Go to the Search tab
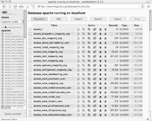Screen dimensions: 152x121 98,19
